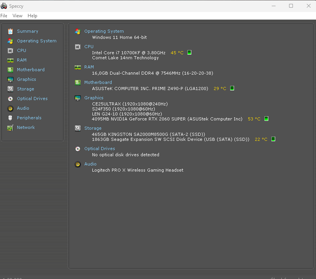
Task: Select RAM in the sidebar
Action: pyautogui.click(x=22, y=60)
